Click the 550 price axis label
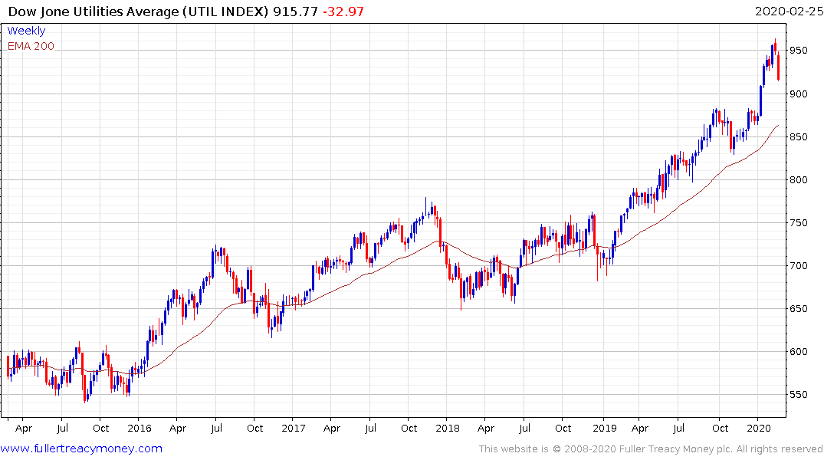The width and height of the screenshot is (824, 460). coord(798,394)
